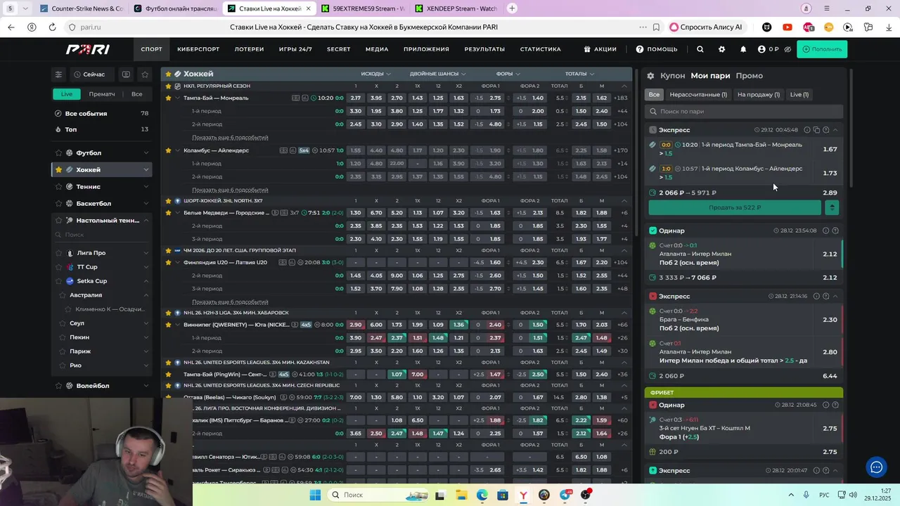Image resolution: width=900 pixels, height=506 pixels.
Task: Collapse the first Экспресс bet card
Action: (x=835, y=130)
